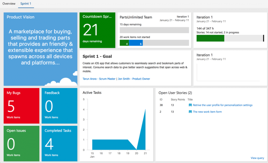Click the PartsUnlimited Team sprint overview title
Screen dimensions: 268x163
[x=136, y=17]
